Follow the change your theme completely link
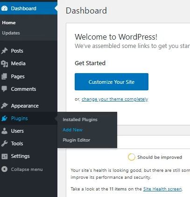 115,99
